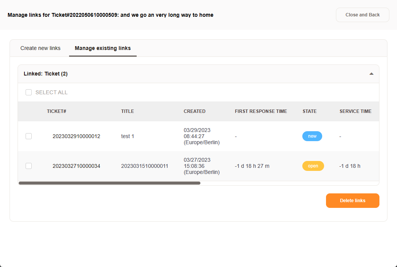Select checkbox for ticket 2023032910000012

coord(29,136)
